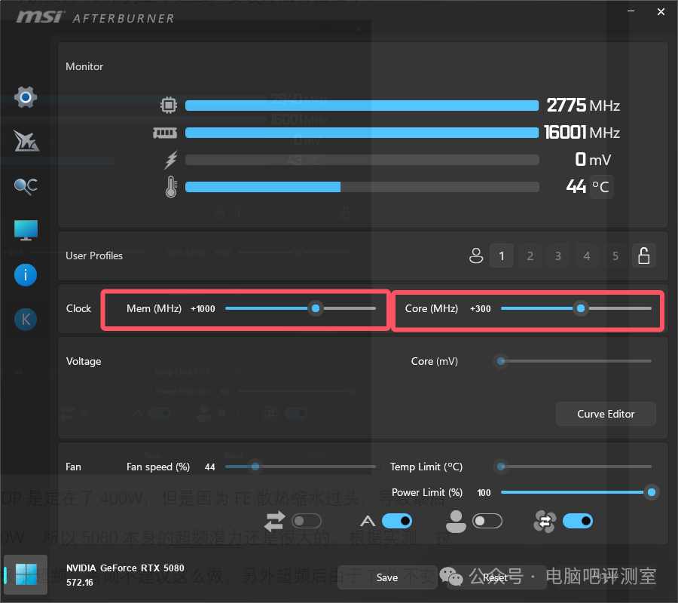Click the Mem (MHz) slider handle
The width and height of the screenshot is (678, 603).
(316, 308)
